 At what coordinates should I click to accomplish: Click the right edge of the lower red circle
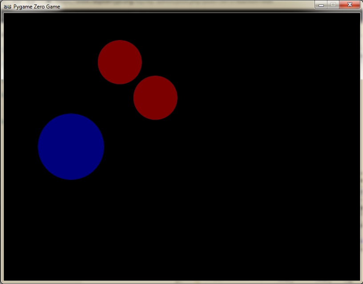177,97
